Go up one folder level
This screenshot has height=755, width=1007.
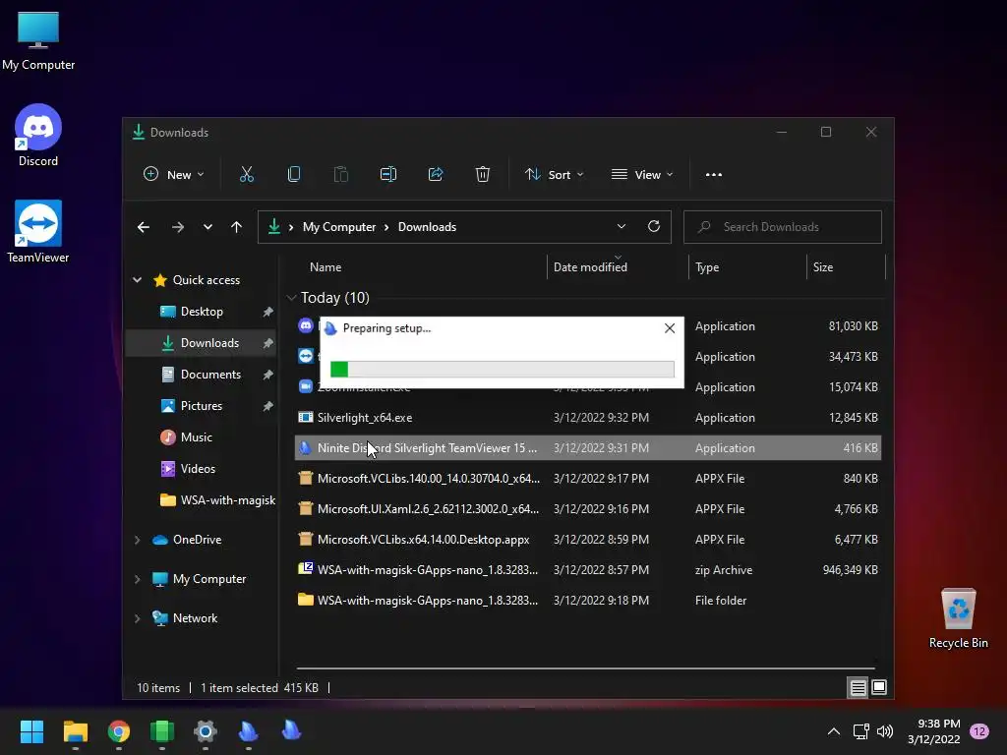click(x=236, y=227)
